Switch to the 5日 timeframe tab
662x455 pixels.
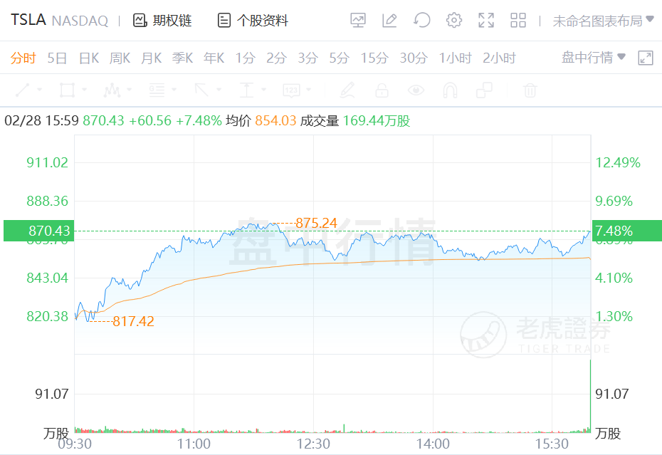57,58
